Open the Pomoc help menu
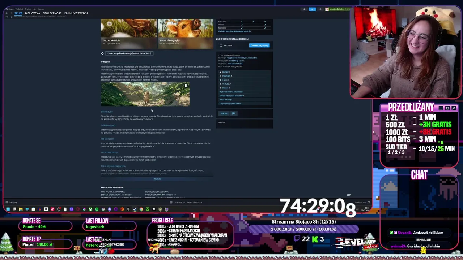The height and width of the screenshot is (260, 463). coord(41,9)
